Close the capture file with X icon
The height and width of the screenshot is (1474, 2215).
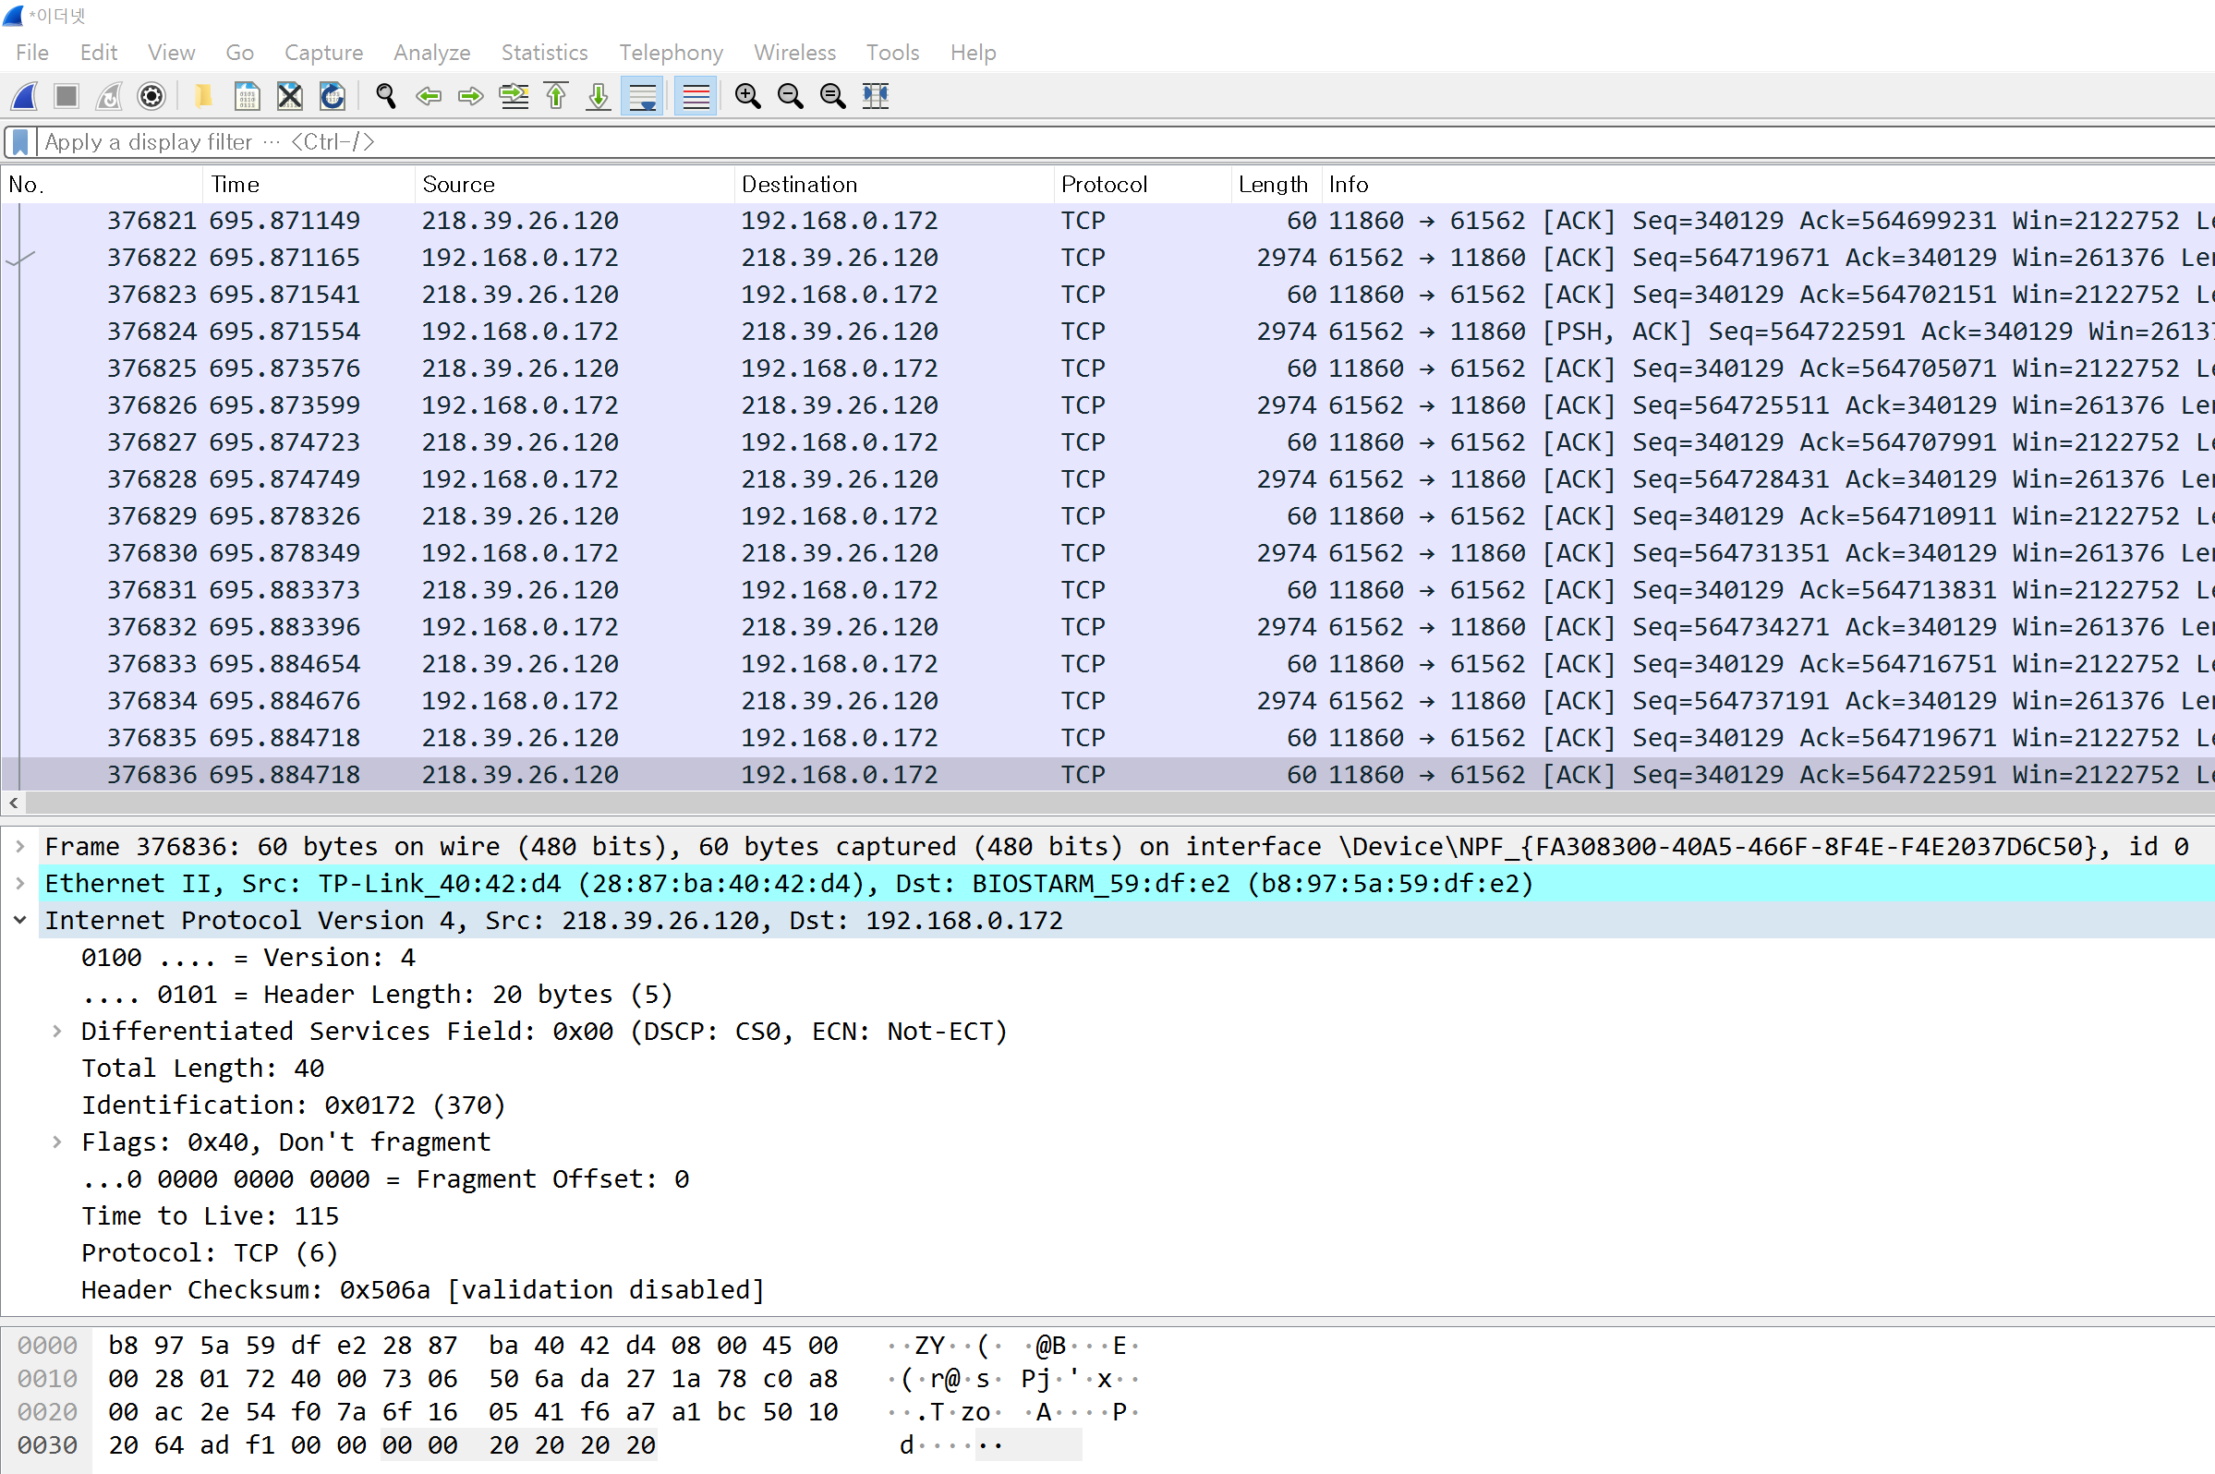tap(289, 96)
